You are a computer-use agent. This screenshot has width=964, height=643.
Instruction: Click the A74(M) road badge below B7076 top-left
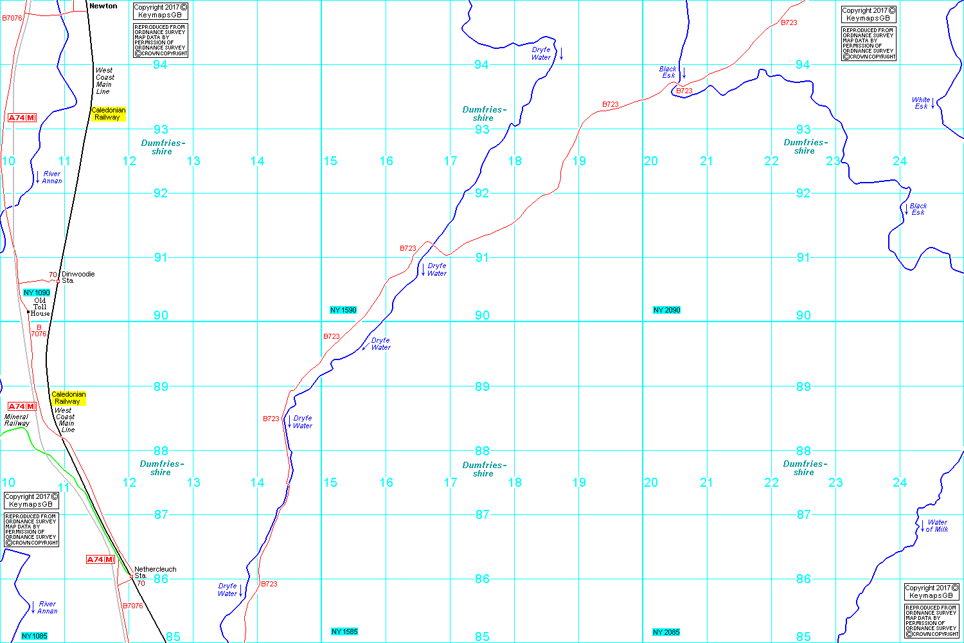[x=22, y=118]
